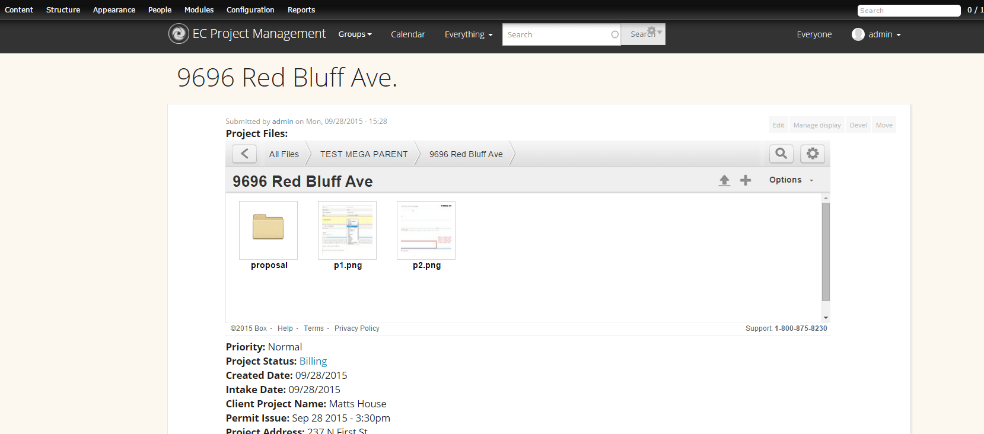
Task: Click the Edit tab
Action: (778, 125)
